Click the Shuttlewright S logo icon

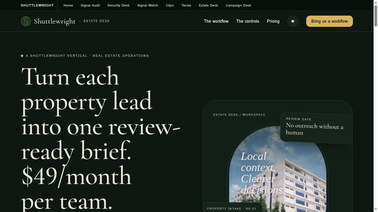(26, 21)
